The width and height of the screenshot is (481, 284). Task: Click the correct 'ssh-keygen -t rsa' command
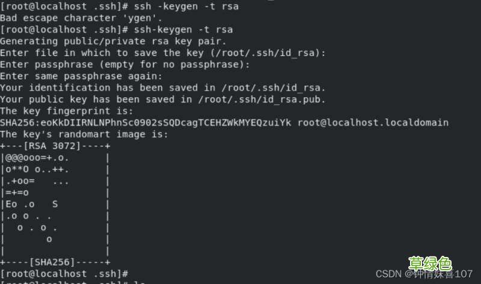pos(184,29)
